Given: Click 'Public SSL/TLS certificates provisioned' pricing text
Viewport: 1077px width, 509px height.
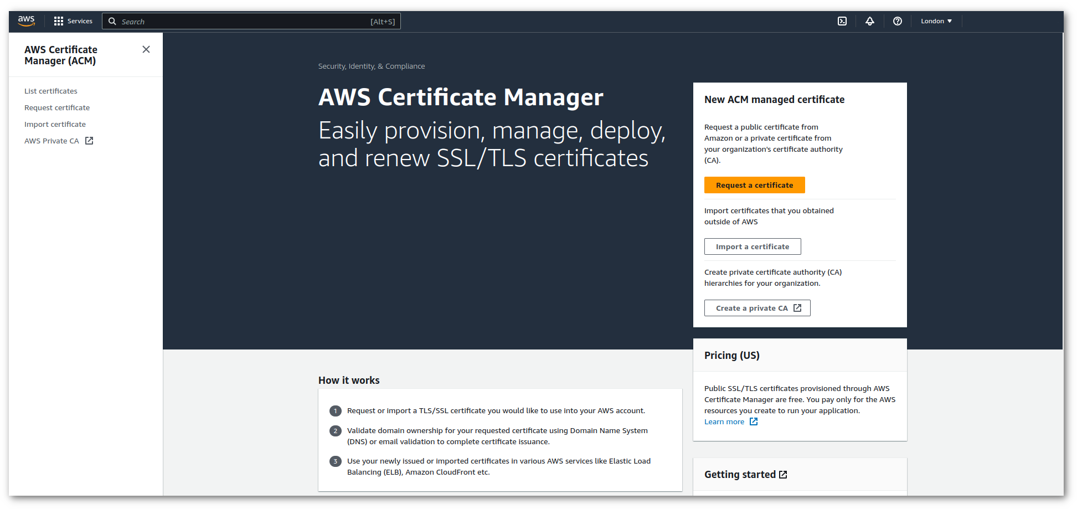Looking at the screenshot, I should coord(800,399).
